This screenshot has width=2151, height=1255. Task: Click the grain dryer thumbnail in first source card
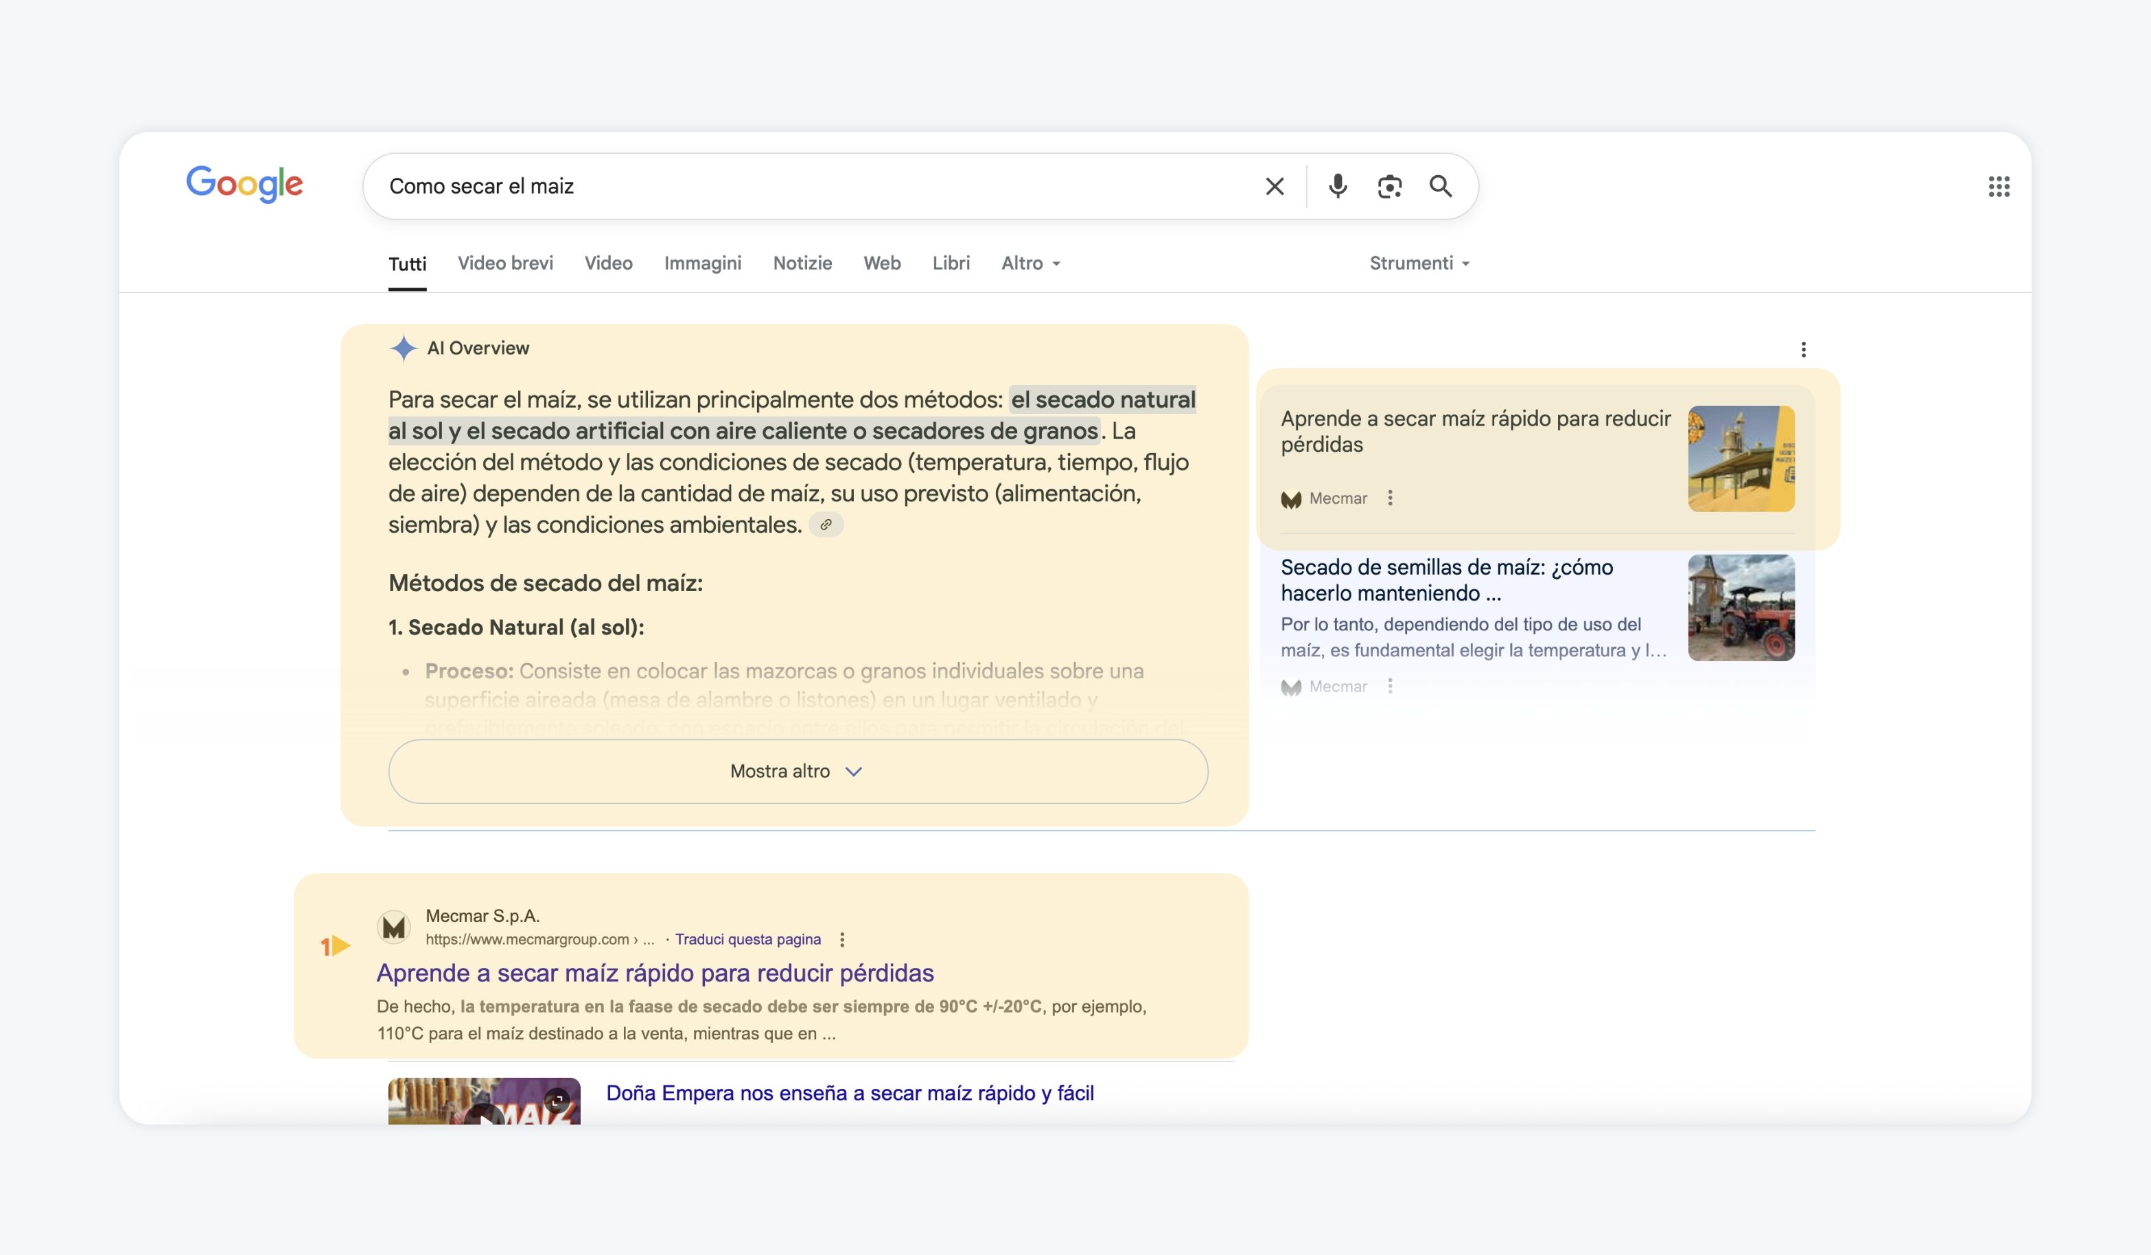(1741, 459)
